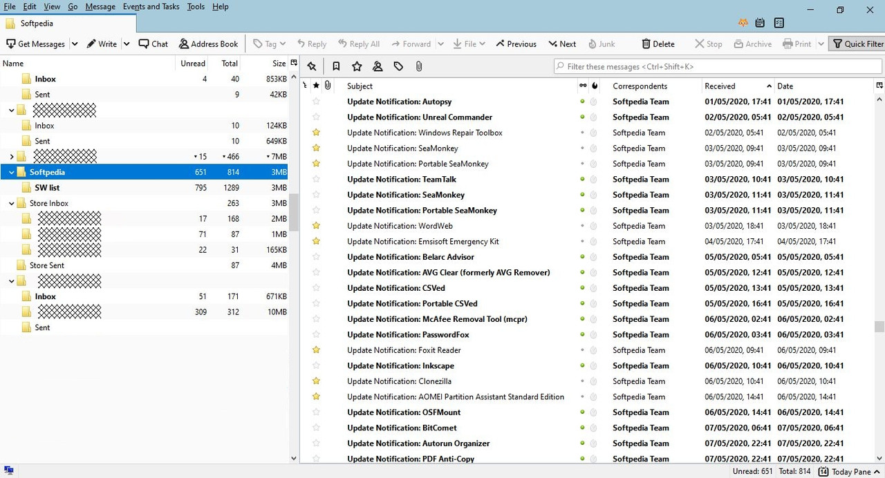
Task: Click the orange cat add-on icon
Action: 743,22
